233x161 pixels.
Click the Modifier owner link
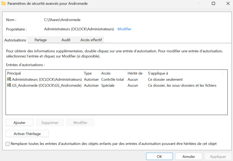click(x=124, y=29)
